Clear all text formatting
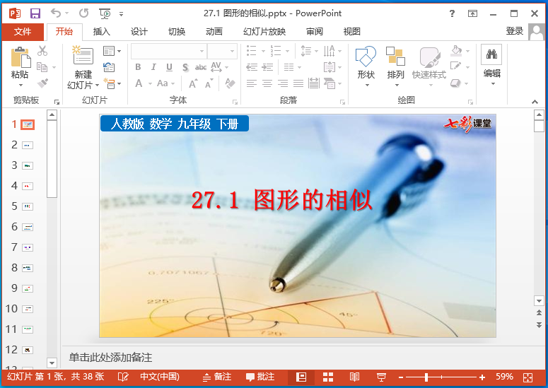This screenshot has width=548, height=388. [230, 83]
